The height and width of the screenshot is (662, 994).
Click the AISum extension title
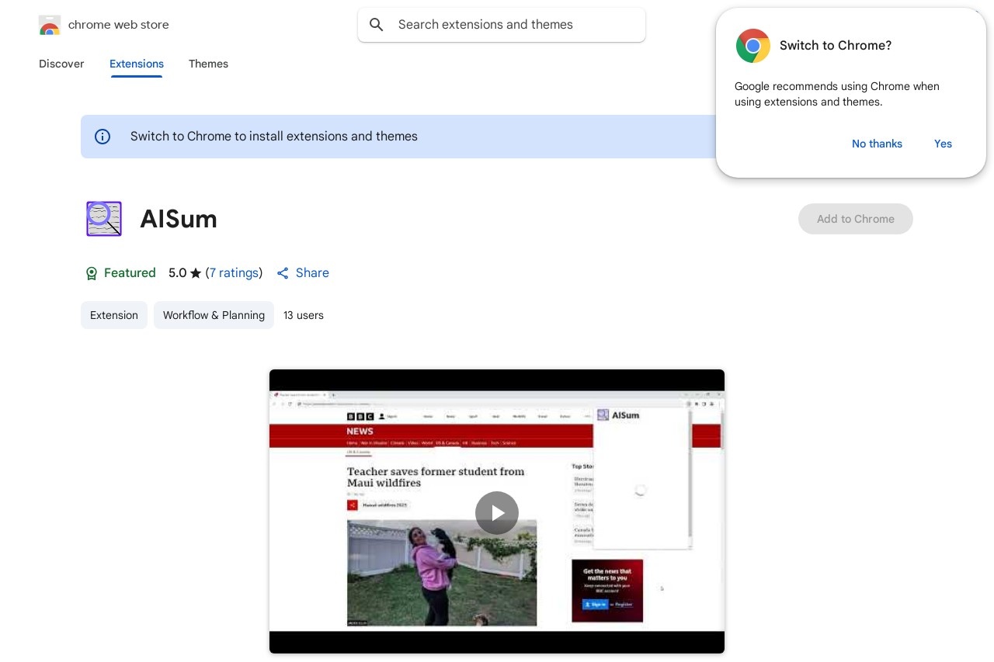click(x=179, y=219)
